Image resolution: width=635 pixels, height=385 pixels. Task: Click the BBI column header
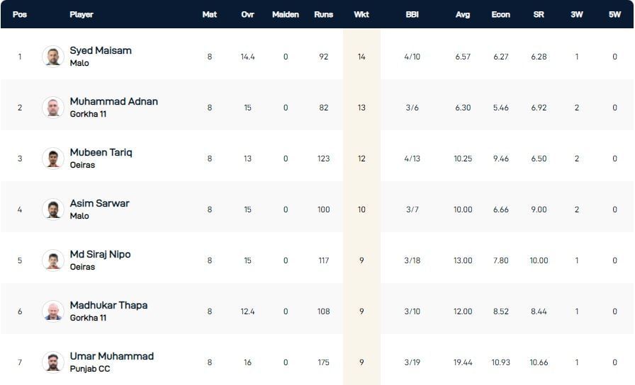coord(412,14)
